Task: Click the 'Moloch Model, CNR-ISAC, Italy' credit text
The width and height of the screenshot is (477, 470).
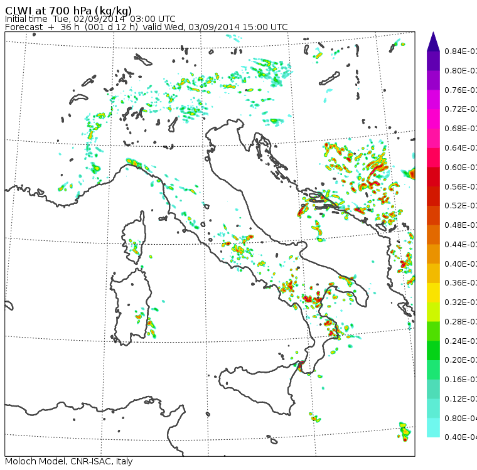Action: (x=69, y=461)
